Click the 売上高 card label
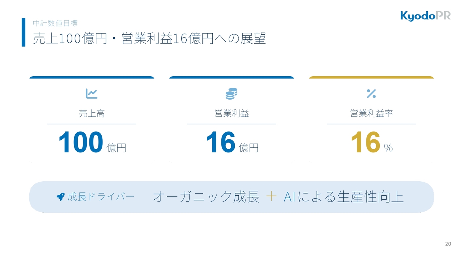463x260 pixels. pos(92,113)
